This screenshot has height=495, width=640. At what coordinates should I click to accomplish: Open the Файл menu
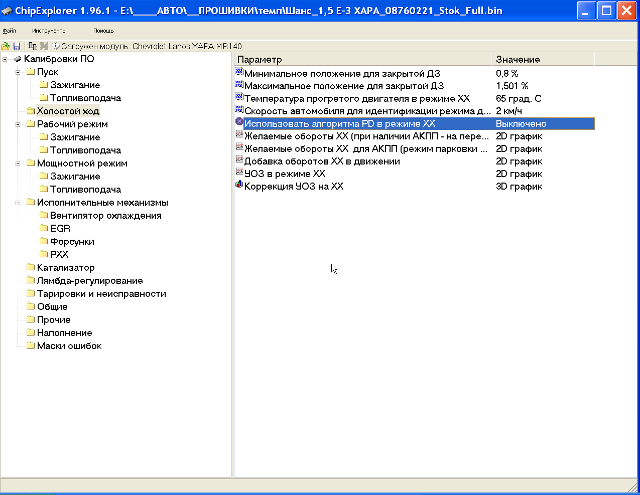pyautogui.click(x=9, y=31)
